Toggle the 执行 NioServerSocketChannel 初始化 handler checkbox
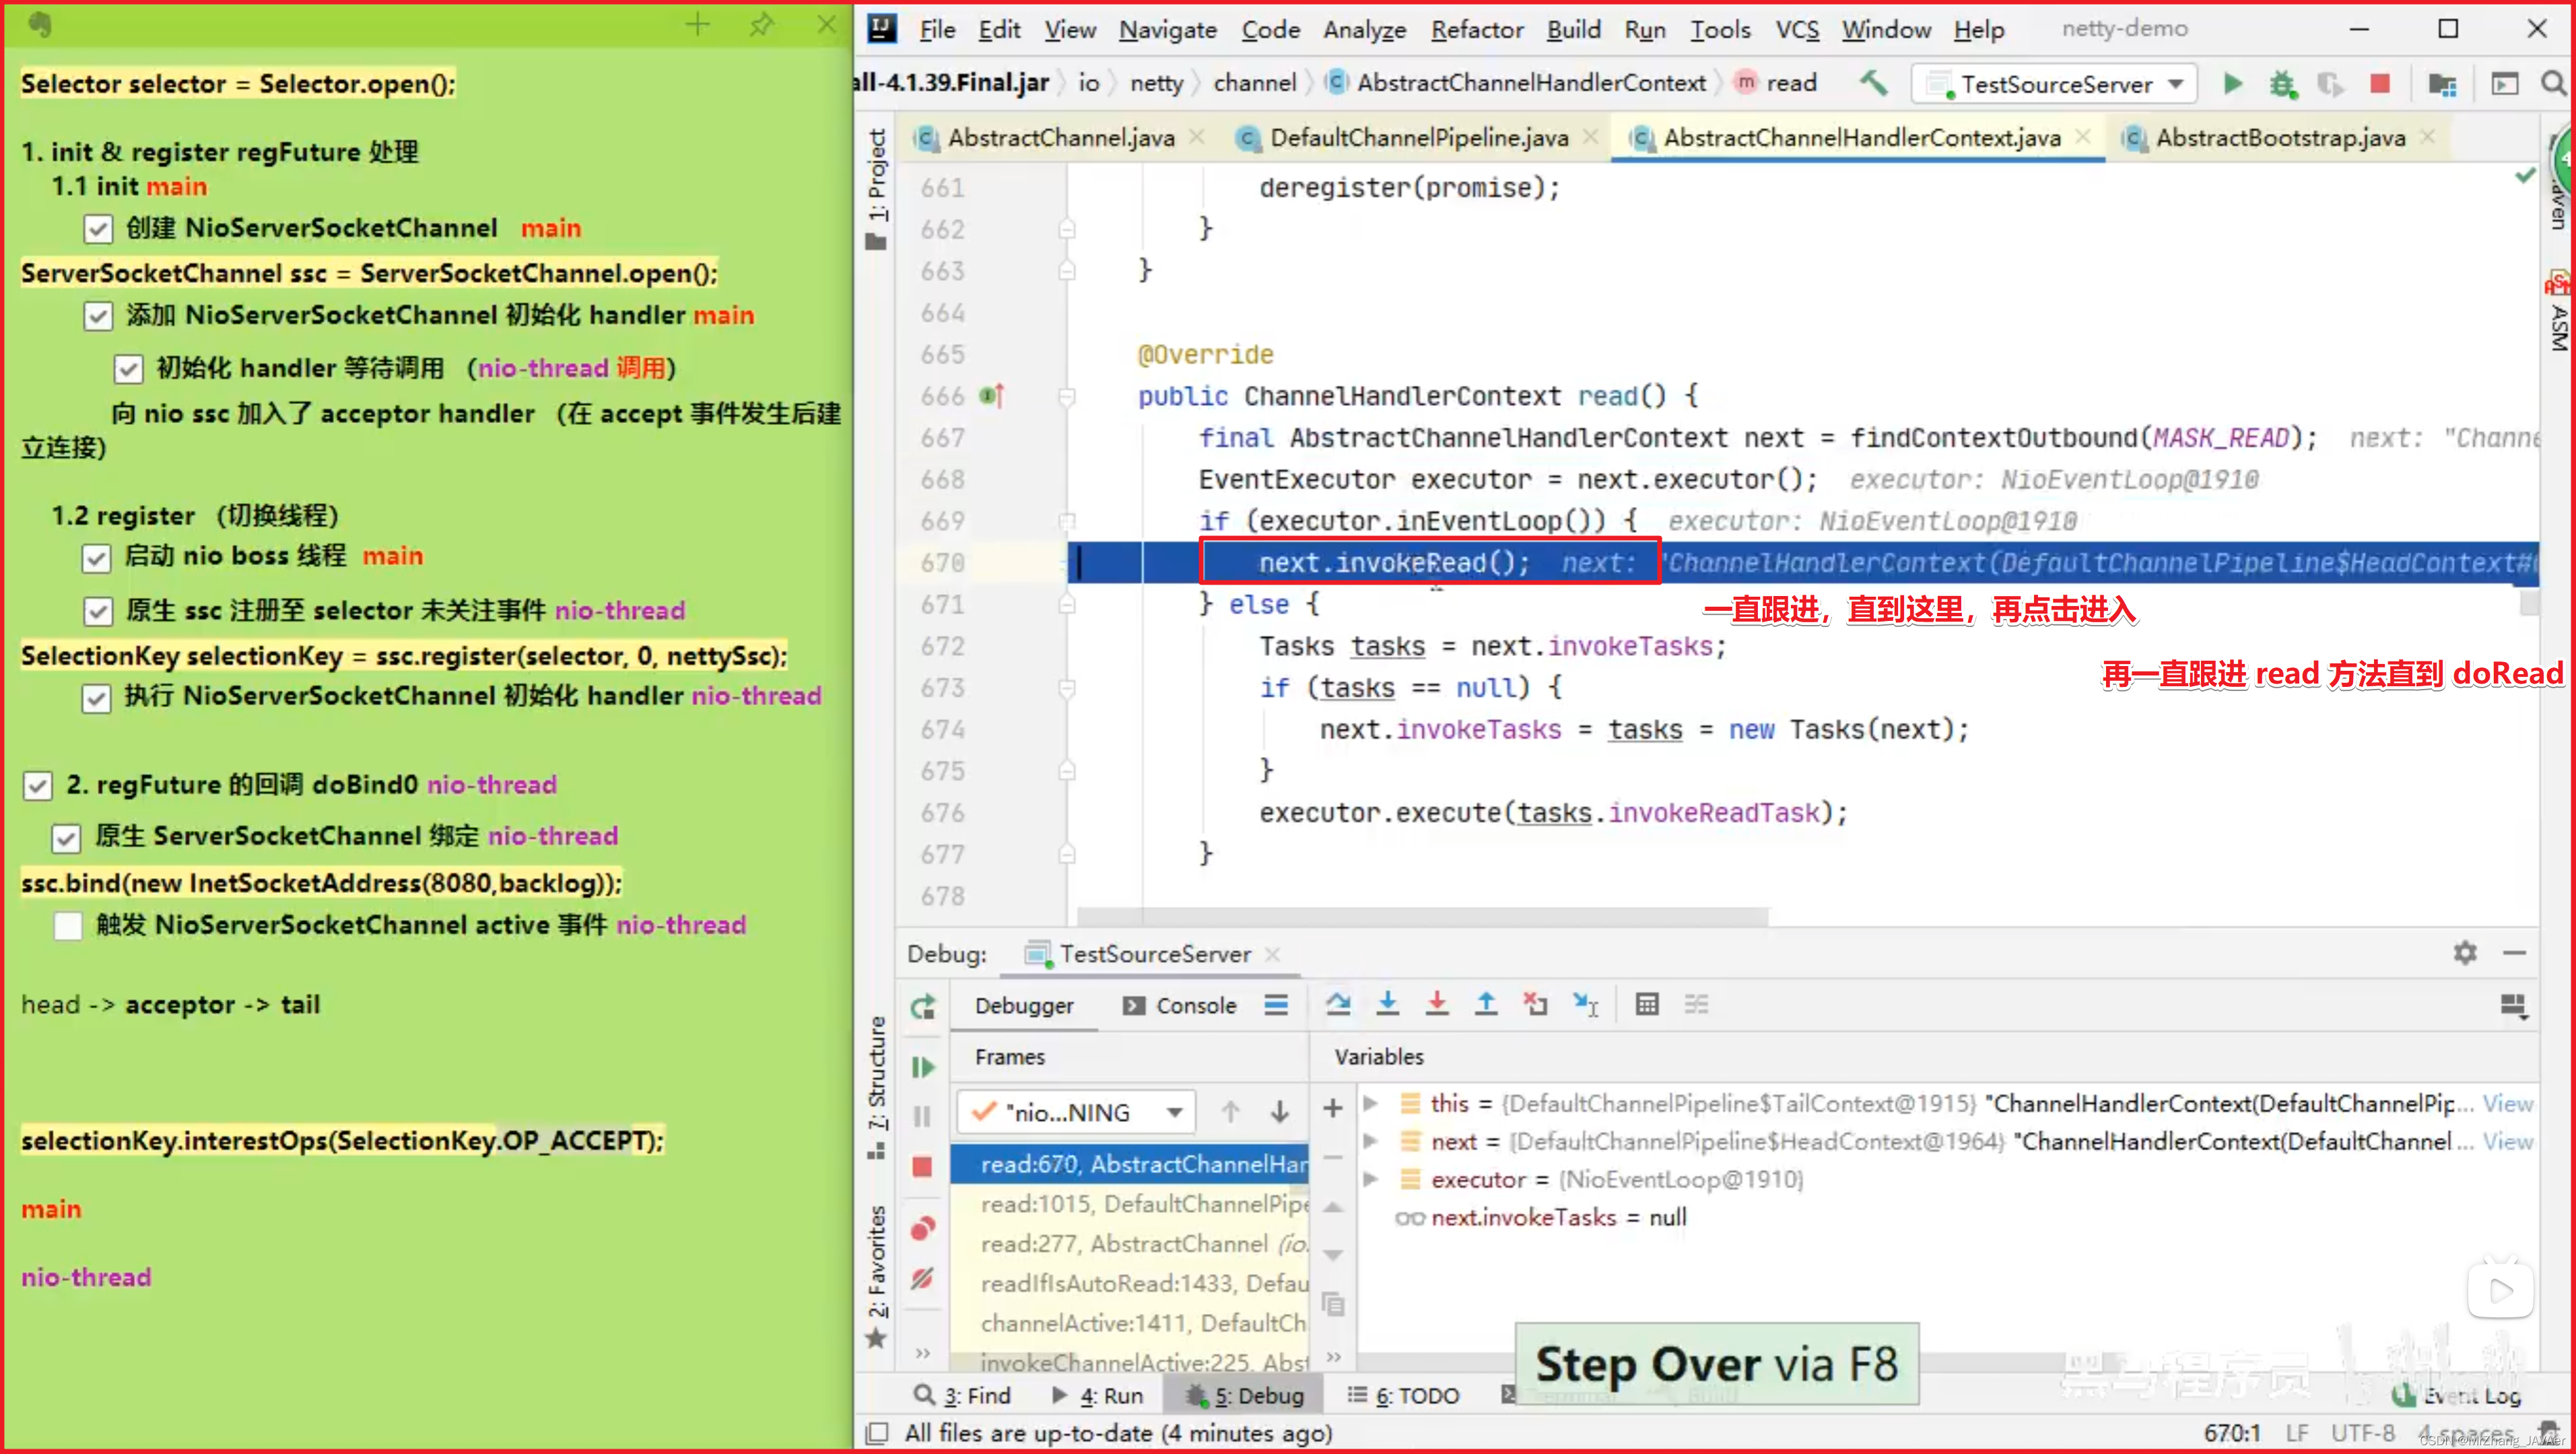 97,698
